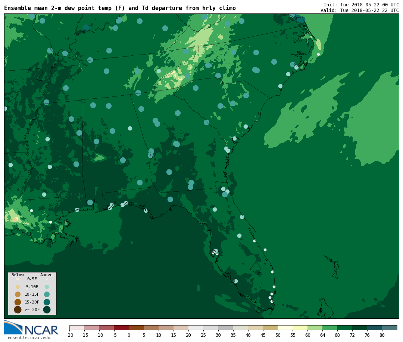The height and width of the screenshot is (342, 403).
Task: Click the above-normal 15-20F legend circle
Action: click(x=47, y=302)
